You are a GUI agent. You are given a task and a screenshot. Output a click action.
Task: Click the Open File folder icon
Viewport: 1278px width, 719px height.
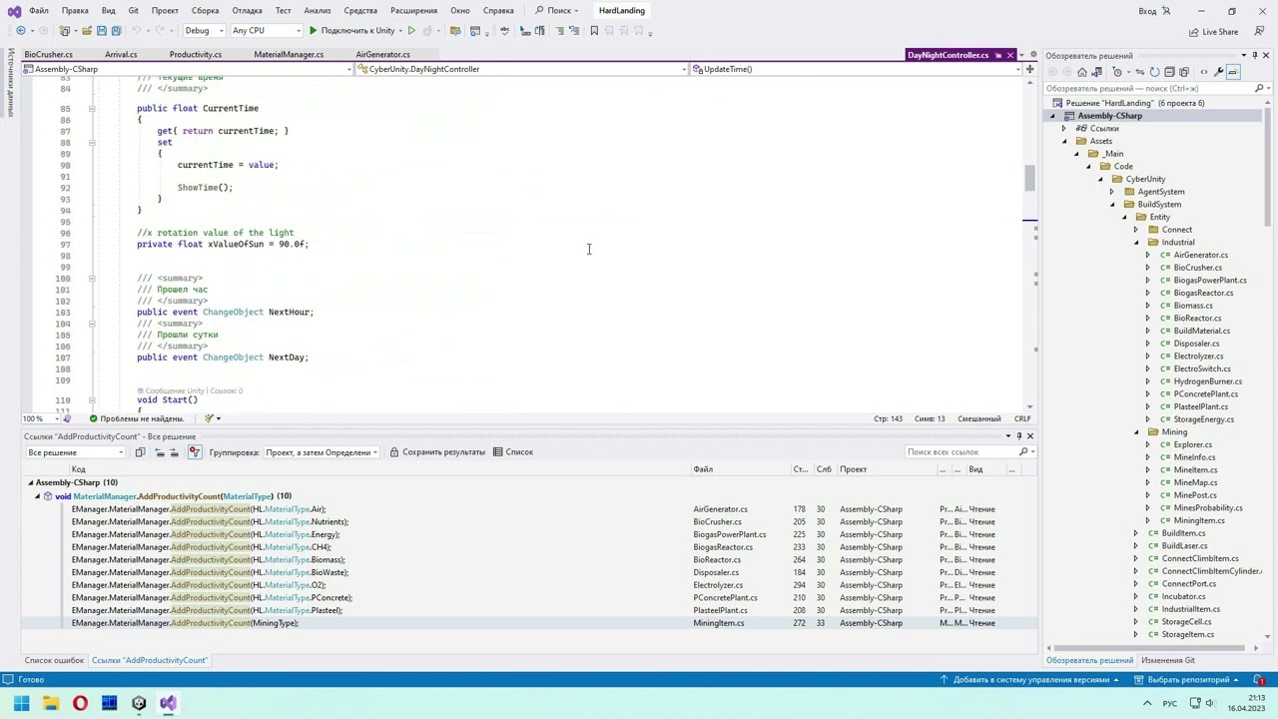pos(87,31)
